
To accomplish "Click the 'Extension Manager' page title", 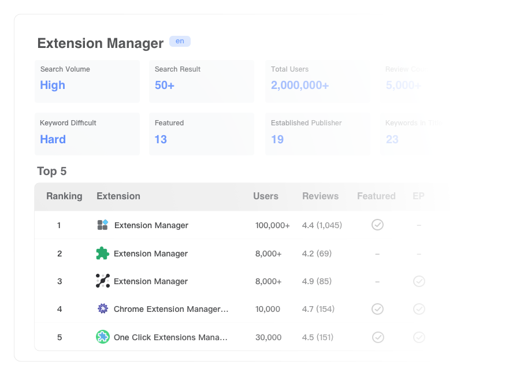I will 100,43.
